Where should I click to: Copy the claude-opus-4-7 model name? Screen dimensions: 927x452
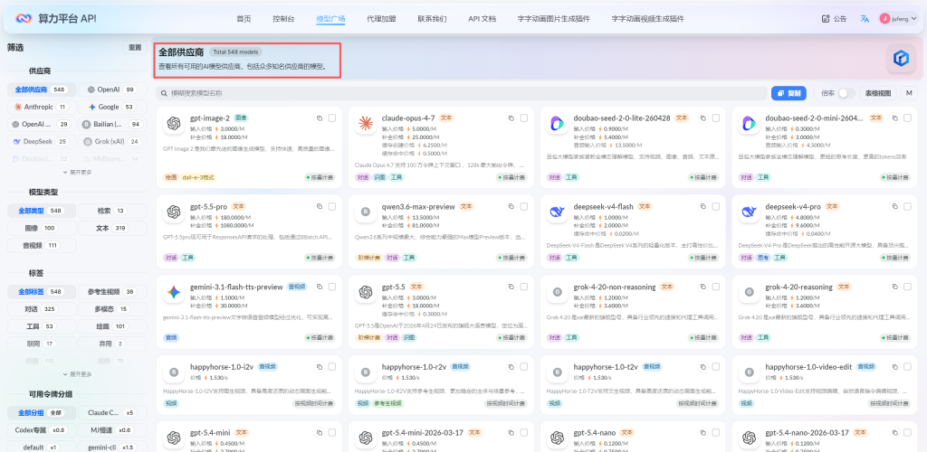(x=511, y=118)
